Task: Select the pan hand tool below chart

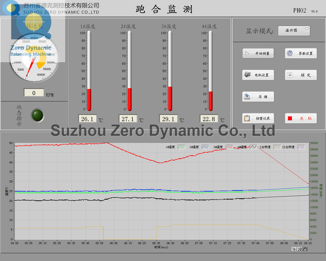Action: [305, 249]
